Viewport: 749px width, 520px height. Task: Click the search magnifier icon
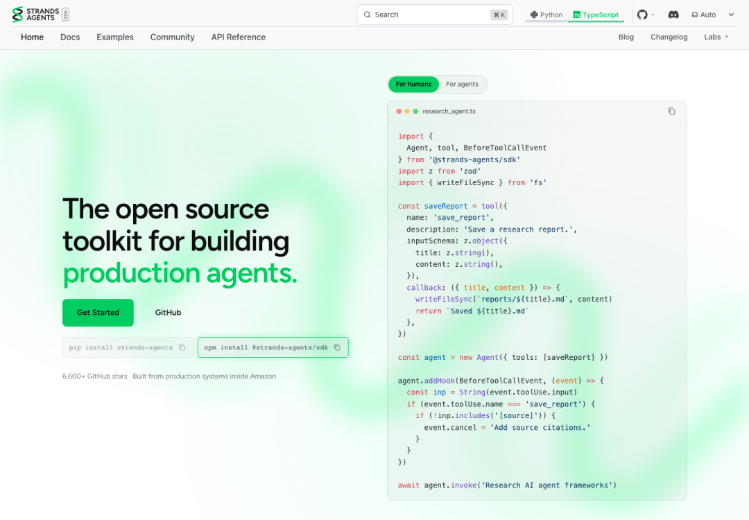point(367,15)
